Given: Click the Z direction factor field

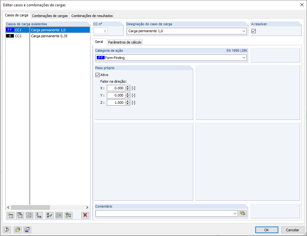Looking at the screenshot, I should pos(116,103).
